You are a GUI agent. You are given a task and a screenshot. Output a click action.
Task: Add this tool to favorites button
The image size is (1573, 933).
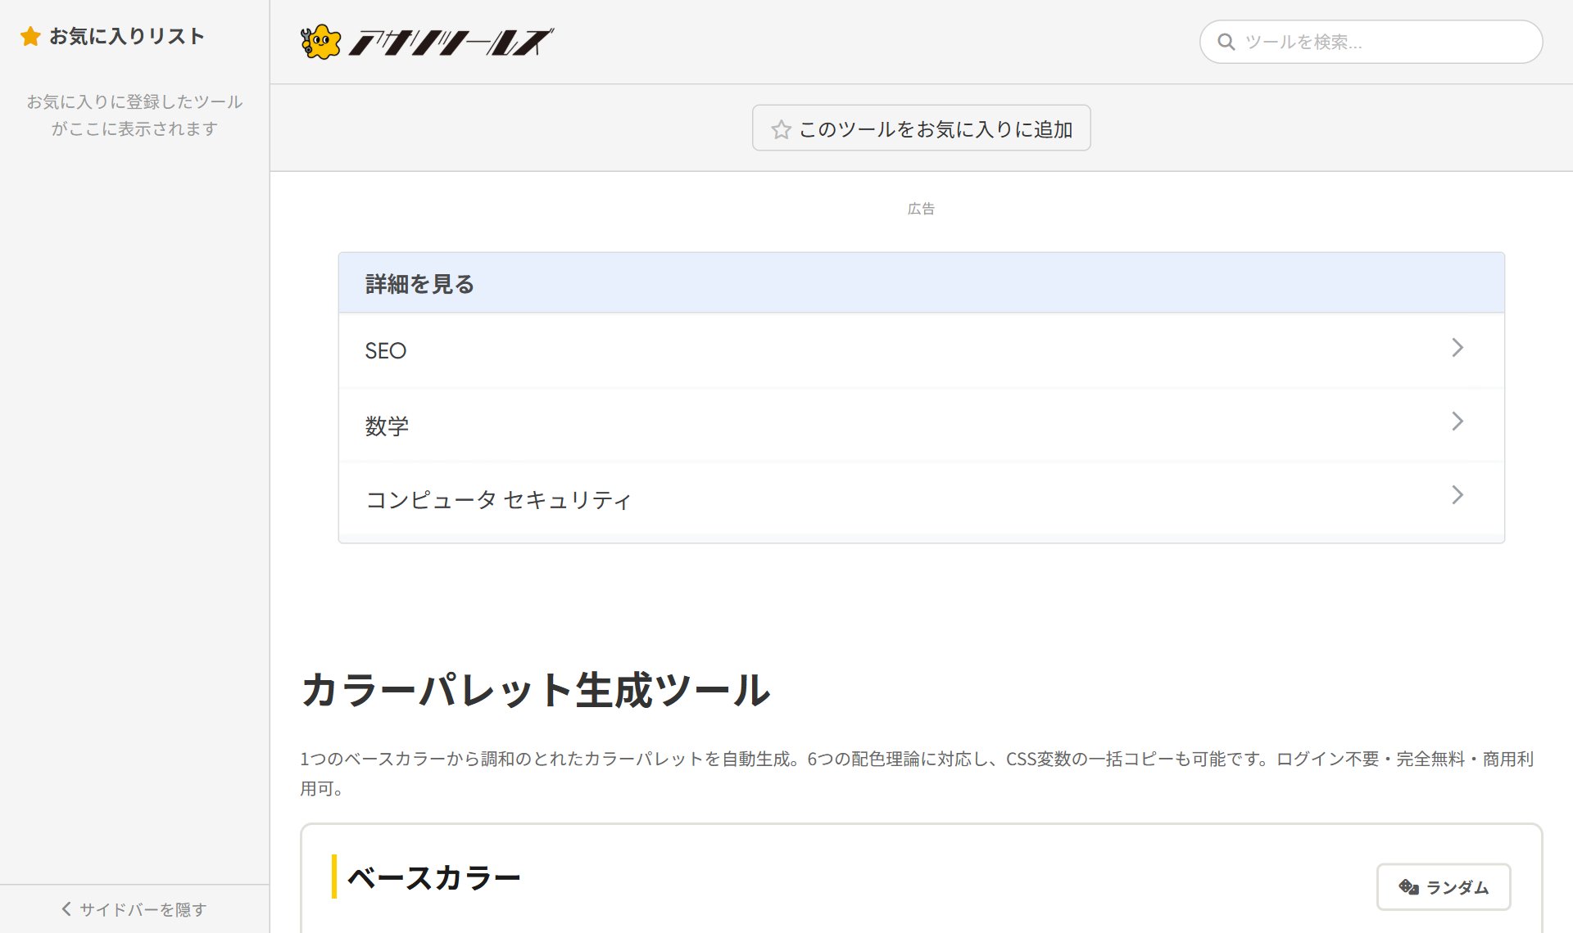tap(921, 128)
